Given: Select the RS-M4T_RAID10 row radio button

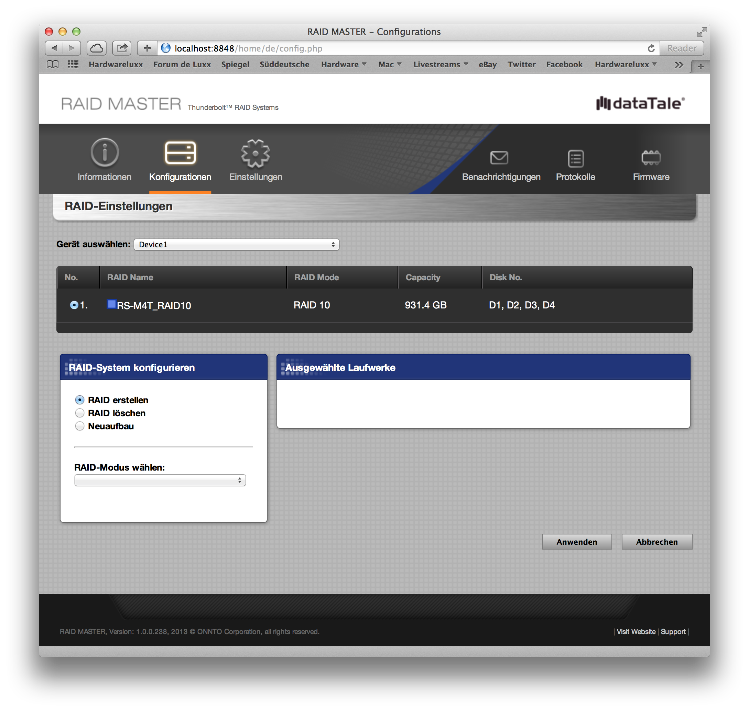Looking at the screenshot, I should point(74,305).
